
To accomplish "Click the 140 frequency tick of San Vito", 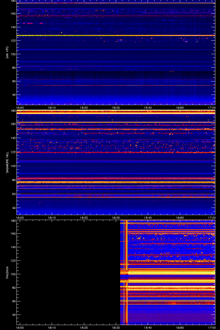I will (x=13, y=27).
